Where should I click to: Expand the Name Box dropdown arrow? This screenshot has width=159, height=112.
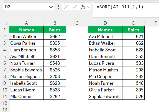point(51,7)
